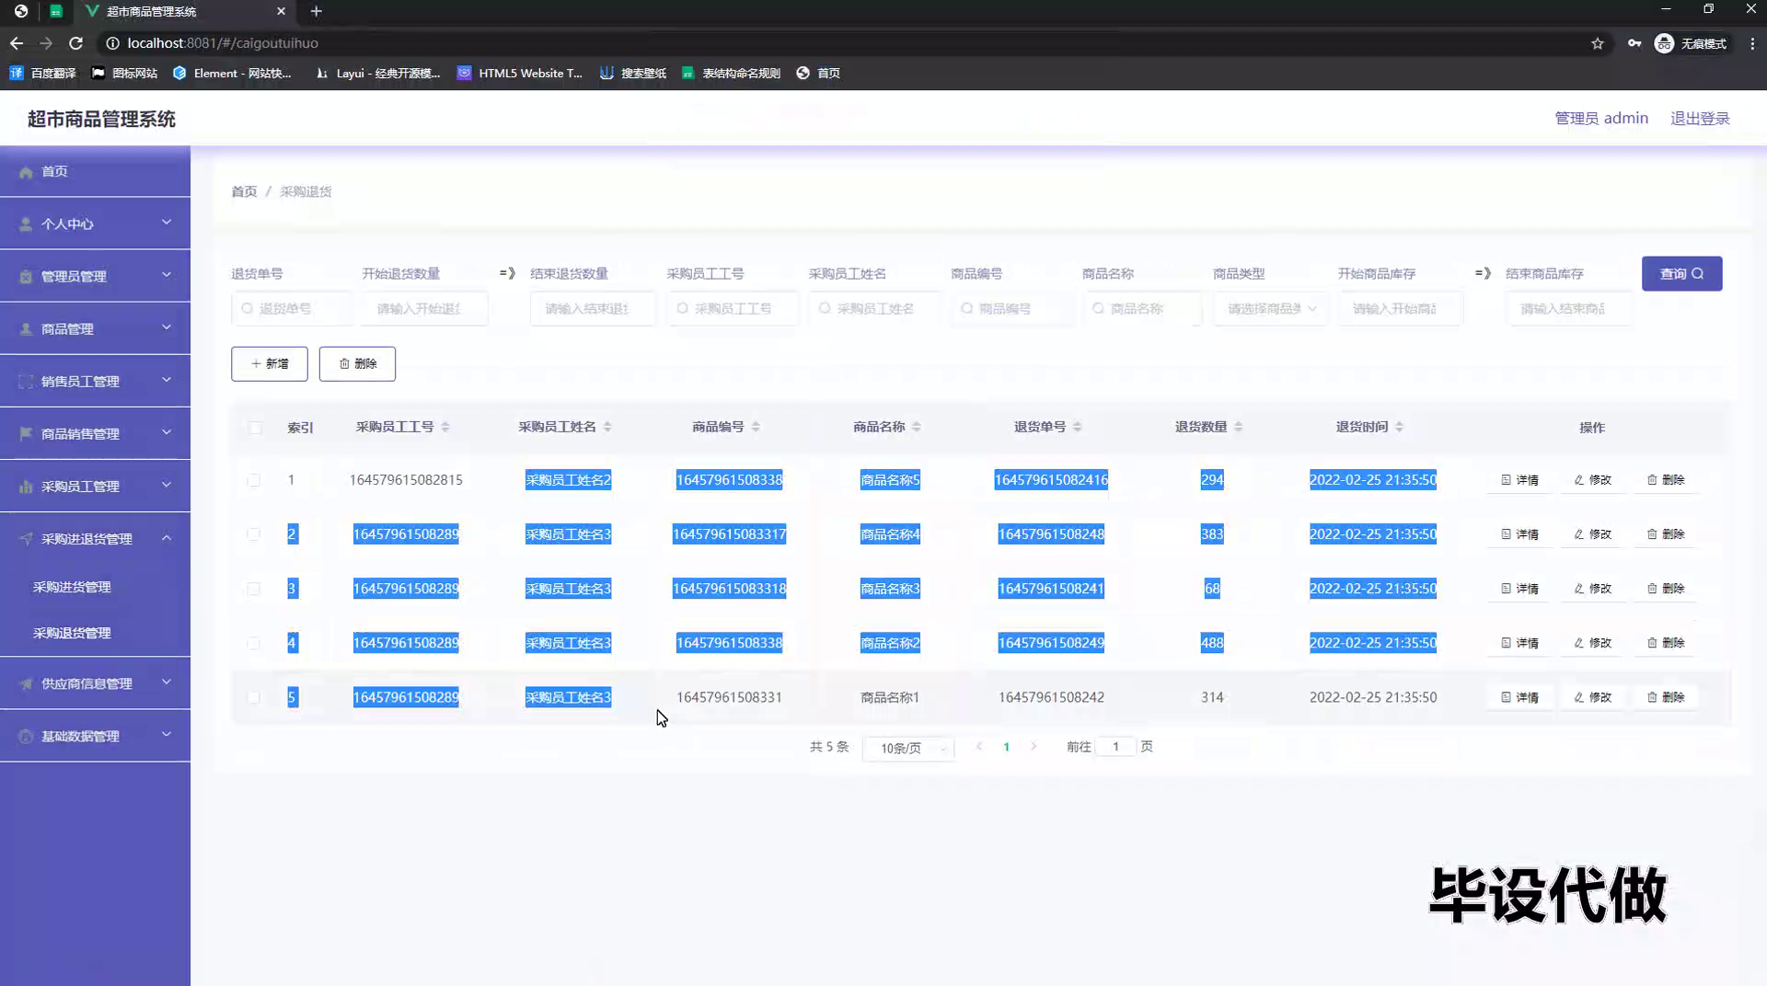This screenshot has height=986, width=1767.
Task: Click 删除 for row 5
Action: [x=1665, y=697]
